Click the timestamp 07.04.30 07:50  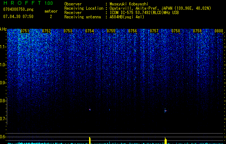[x=18, y=17]
